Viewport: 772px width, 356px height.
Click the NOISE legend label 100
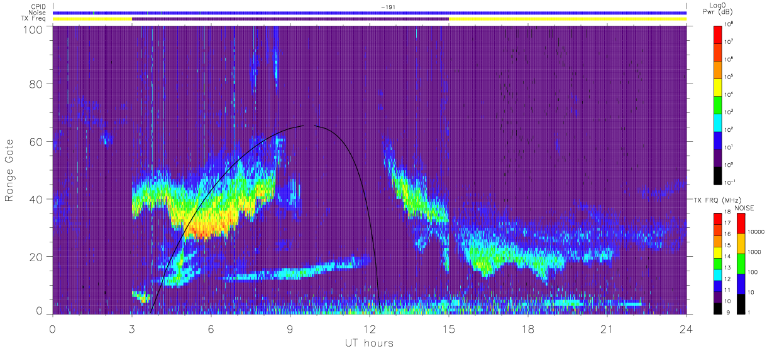coord(753,272)
